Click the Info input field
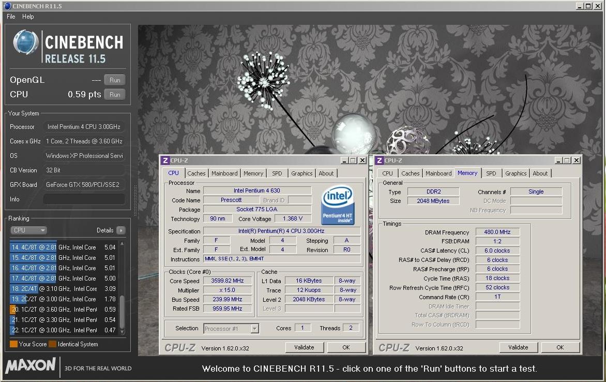This screenshot has width=606, height=382. [84, 199]
